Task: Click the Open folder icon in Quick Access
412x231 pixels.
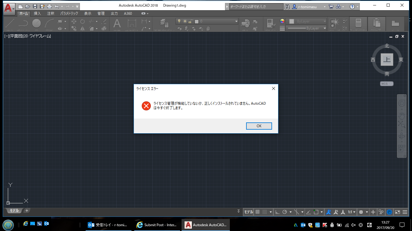Action: 28,6
